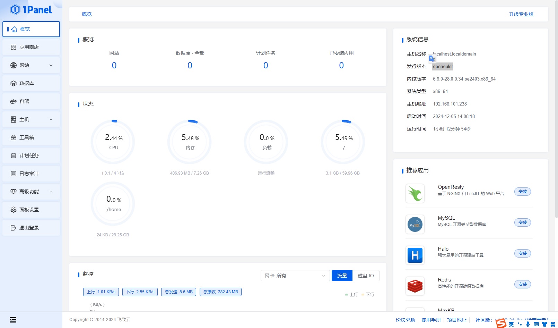Install the MySQL recommended app
The height and width of the screenshot is (328, 558).
click(x=522, y=222)
